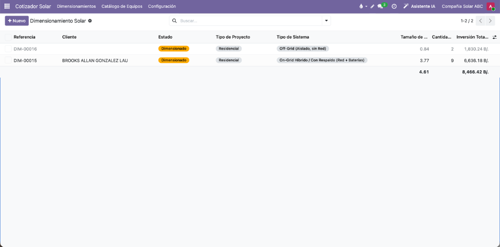Check the box for DIM-00016
The image size is (500, 247).
8,49
